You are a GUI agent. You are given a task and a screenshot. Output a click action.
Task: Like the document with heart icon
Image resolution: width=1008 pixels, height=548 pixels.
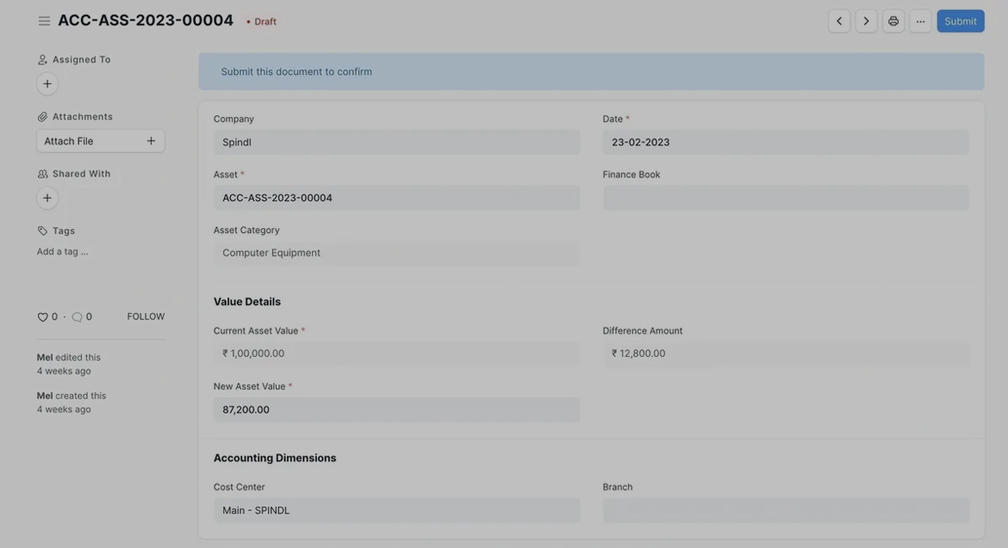[x=43, y=317]
